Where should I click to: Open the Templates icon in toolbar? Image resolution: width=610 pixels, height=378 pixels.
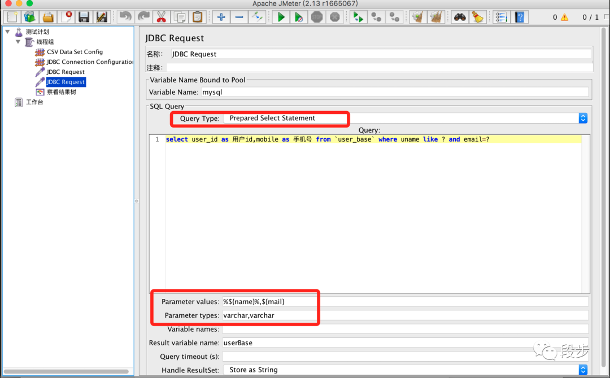[30, 17]
